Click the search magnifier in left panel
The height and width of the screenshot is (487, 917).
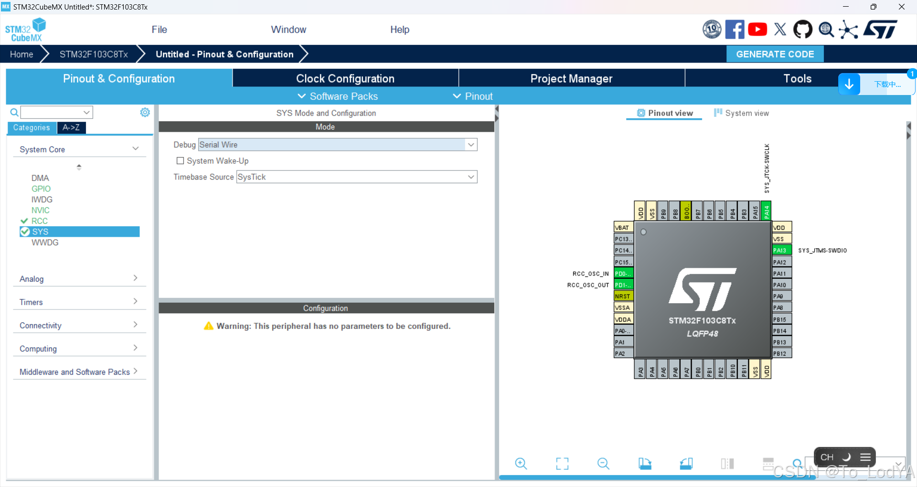(x=14, y=112)
